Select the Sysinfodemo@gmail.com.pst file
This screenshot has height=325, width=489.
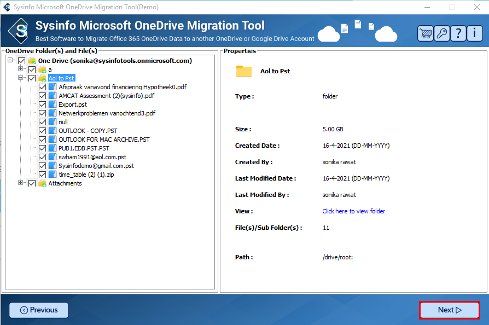click(x=96, y=166)
